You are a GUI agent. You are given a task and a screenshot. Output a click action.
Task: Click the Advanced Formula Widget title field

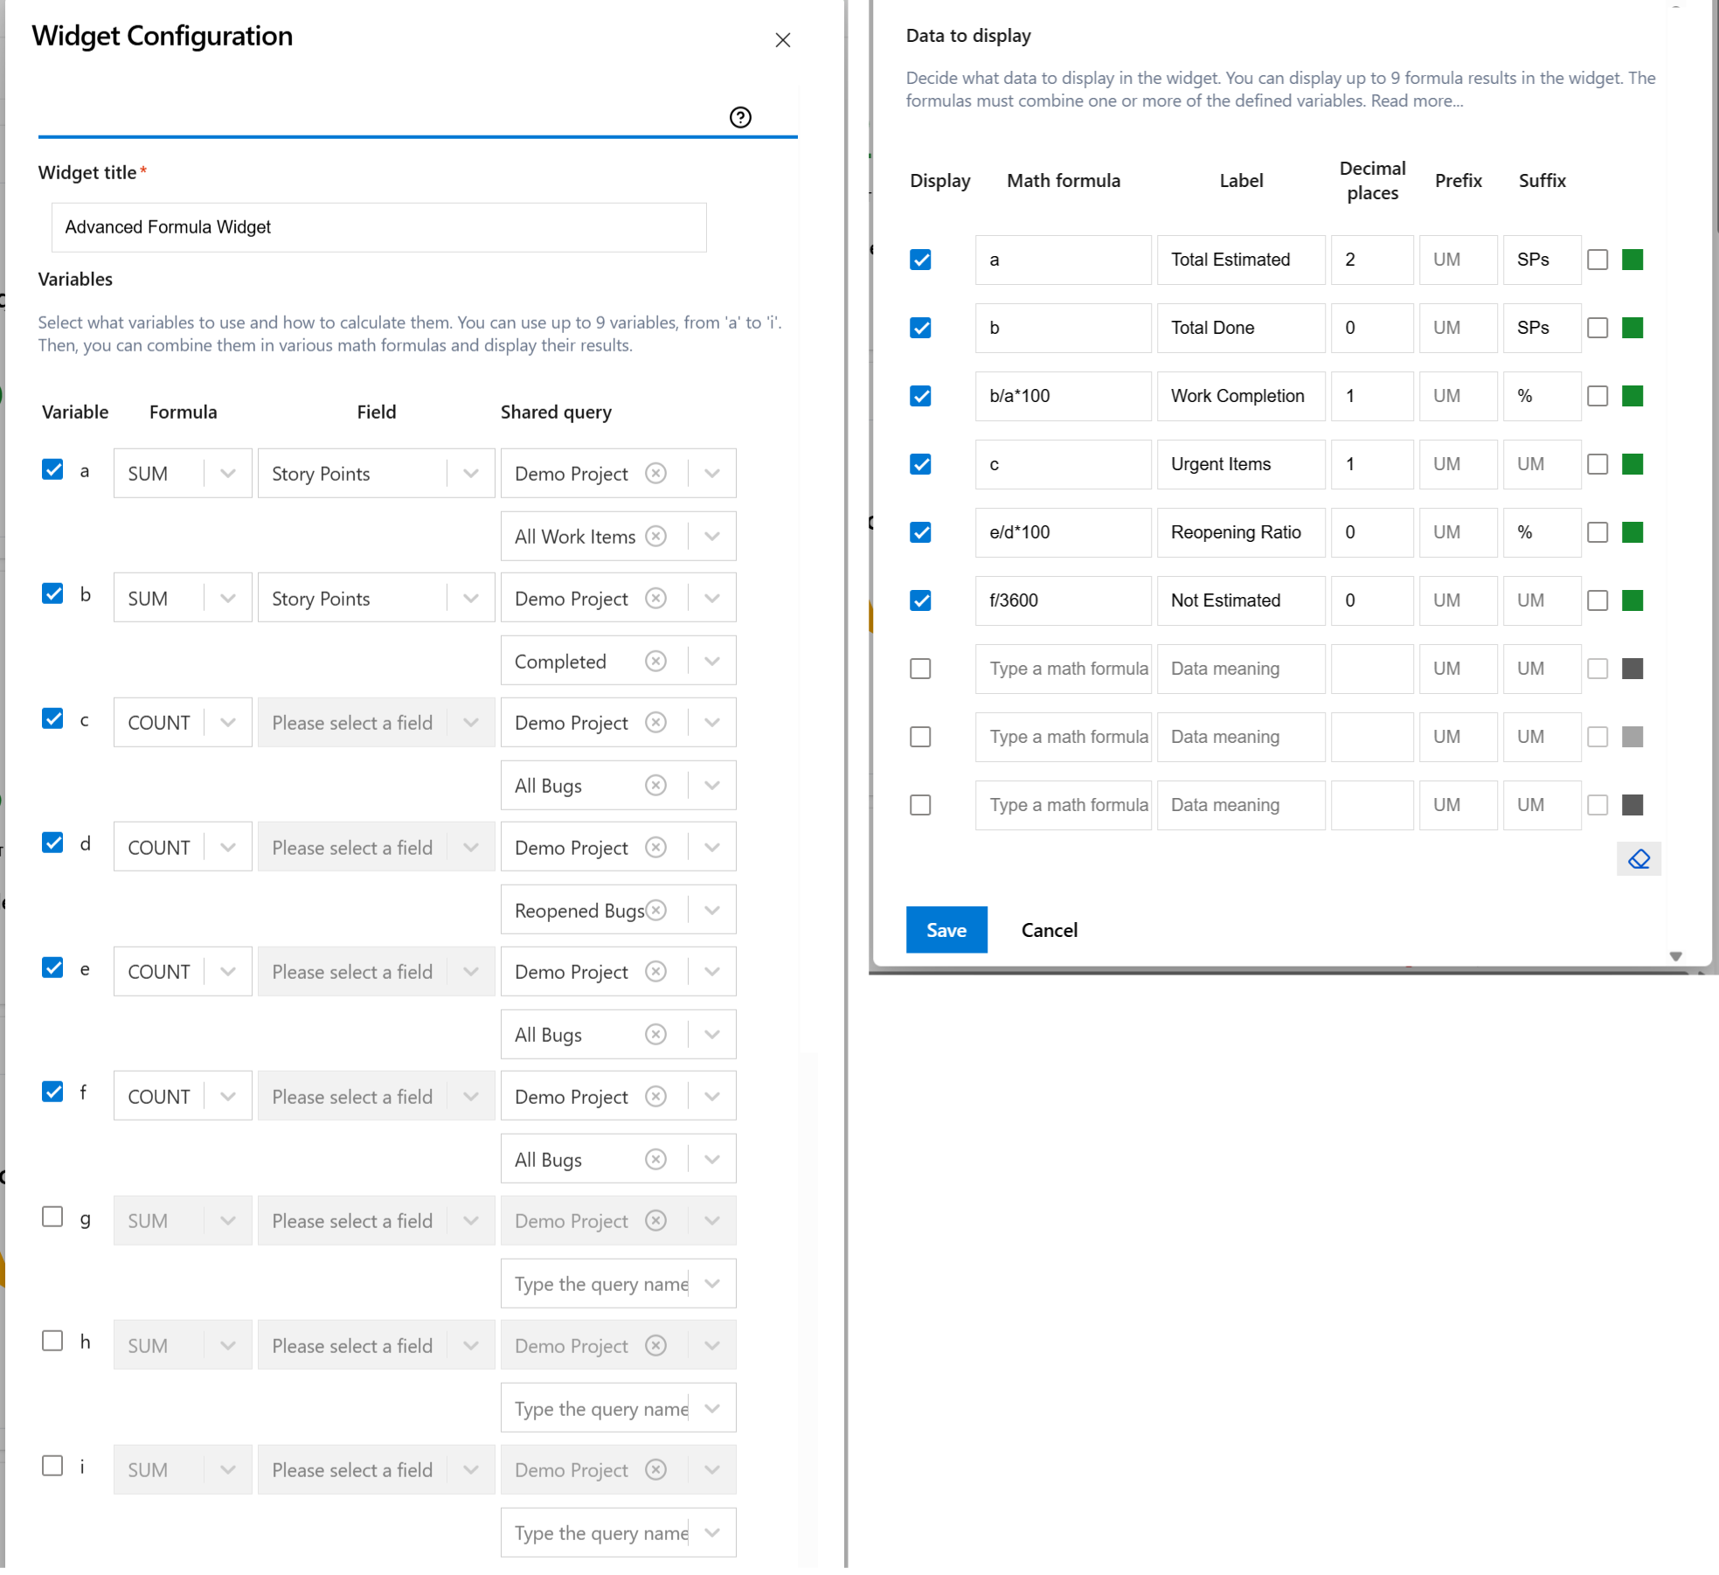[378, 226]
